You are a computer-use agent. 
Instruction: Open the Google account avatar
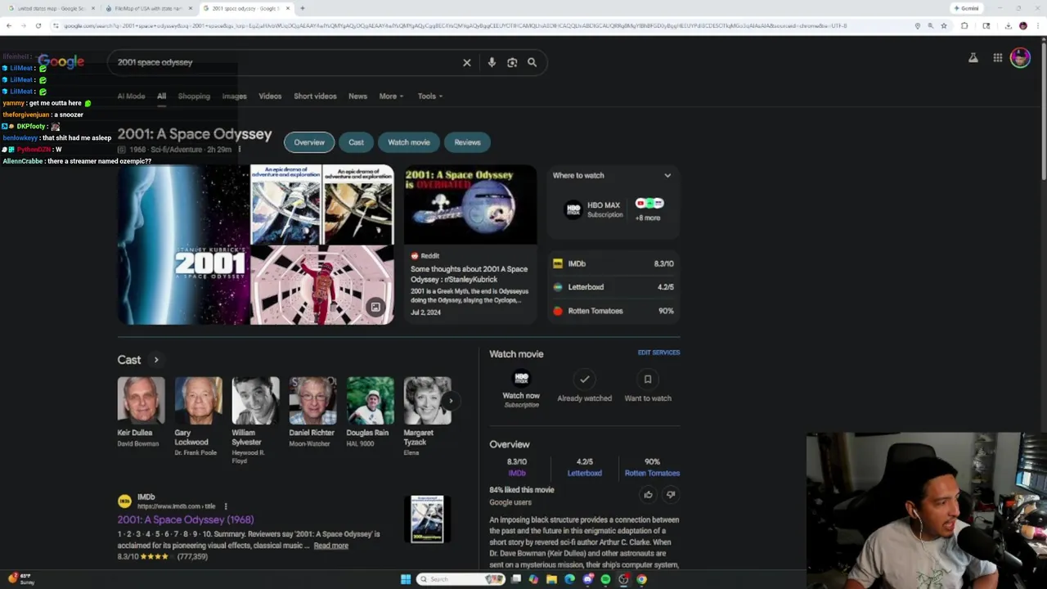[1020, 58]
